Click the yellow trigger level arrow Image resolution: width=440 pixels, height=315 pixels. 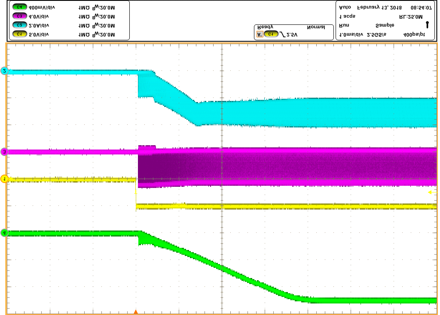[x=431, y=193]
